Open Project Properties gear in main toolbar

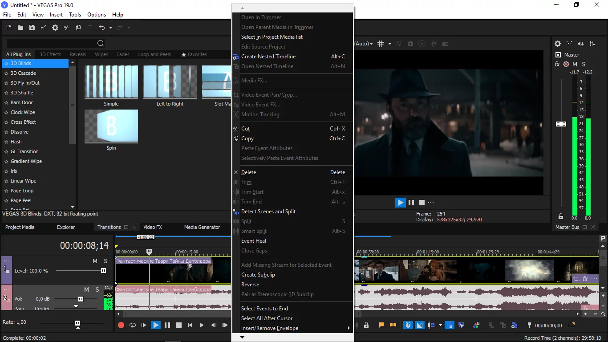(x=55, y=28)
